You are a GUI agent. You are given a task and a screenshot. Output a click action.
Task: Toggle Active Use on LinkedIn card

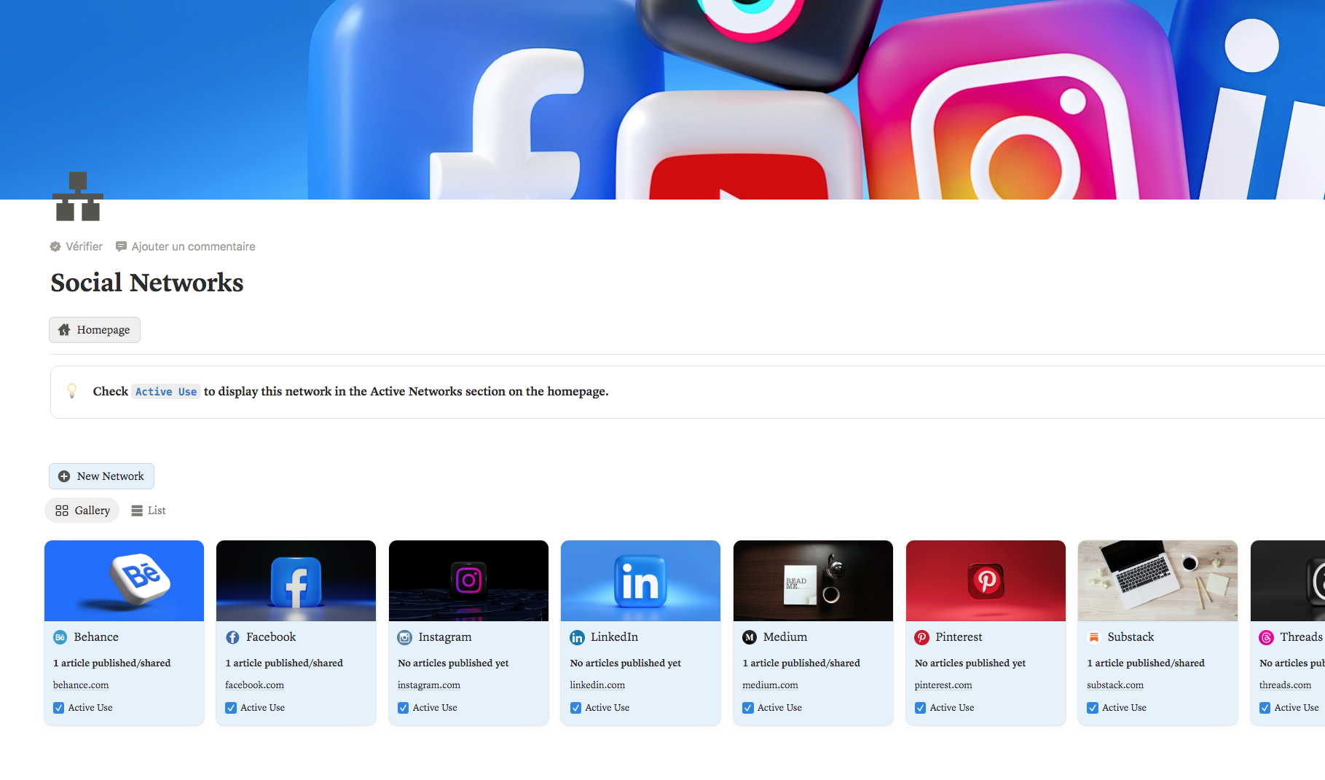[x=575, y=708]
